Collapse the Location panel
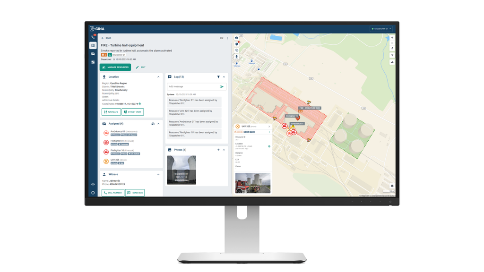Image resolution: width=484 pixels, height=272 pixels. pyautogui.click(x=158, y=77)
